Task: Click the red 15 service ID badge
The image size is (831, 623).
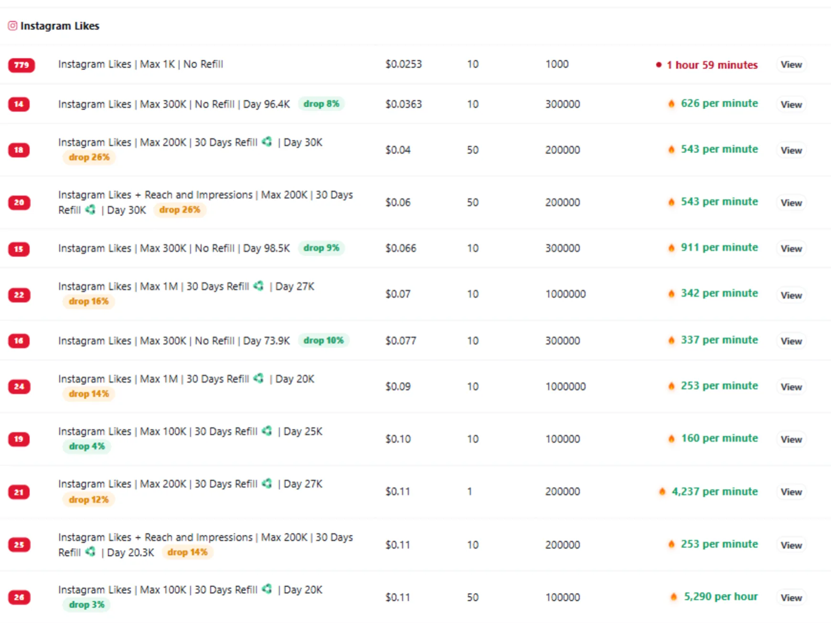Action: point(19,249)
